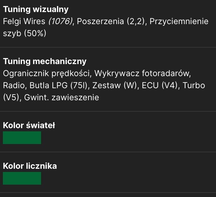
Task: Click Gwint. zawieszenie entry
Action: (62, 97)
